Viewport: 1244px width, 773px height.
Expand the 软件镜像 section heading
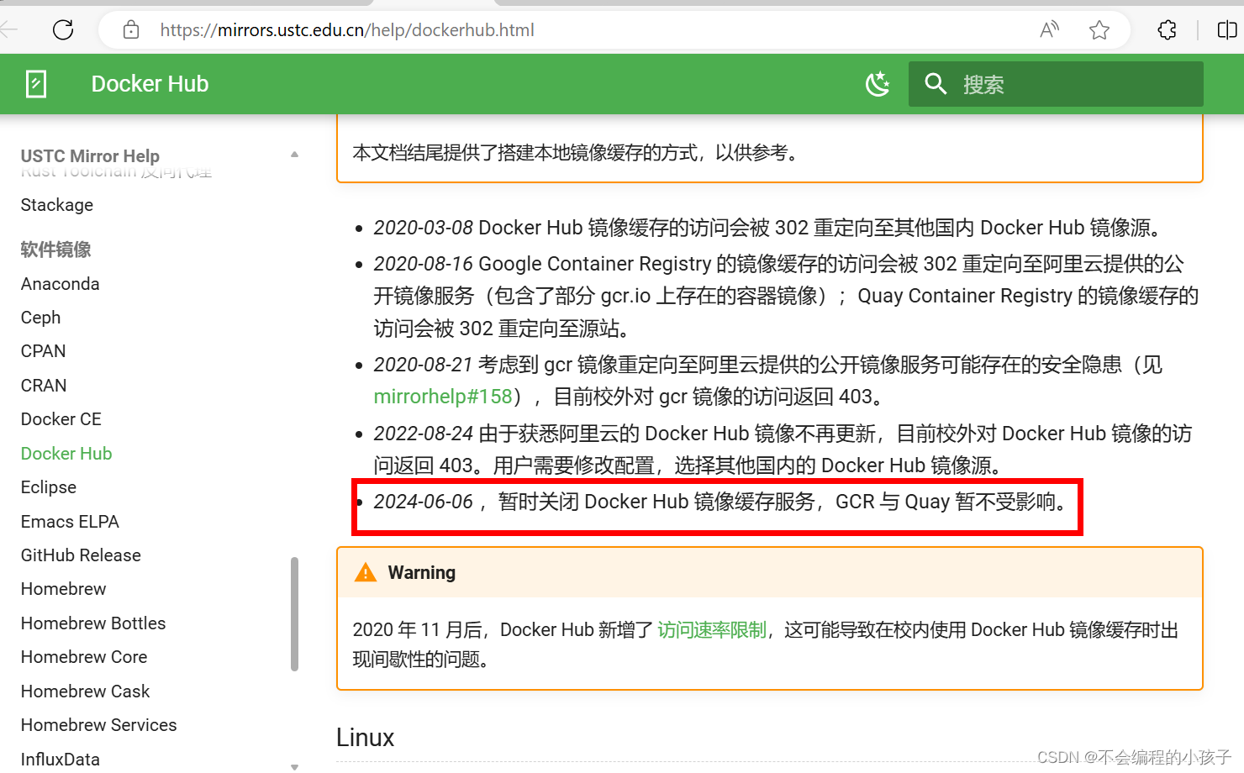55,249
